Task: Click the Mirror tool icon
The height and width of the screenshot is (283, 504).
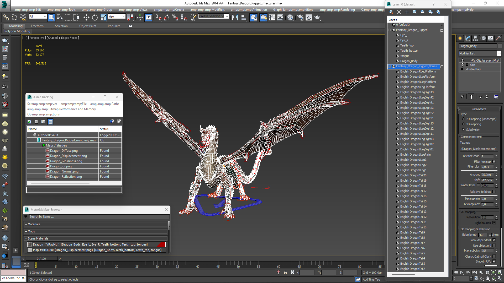Action: point(235,18)
